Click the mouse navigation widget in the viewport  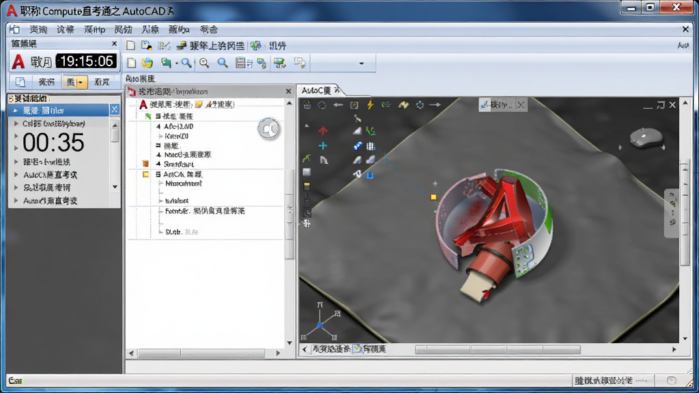646,138
